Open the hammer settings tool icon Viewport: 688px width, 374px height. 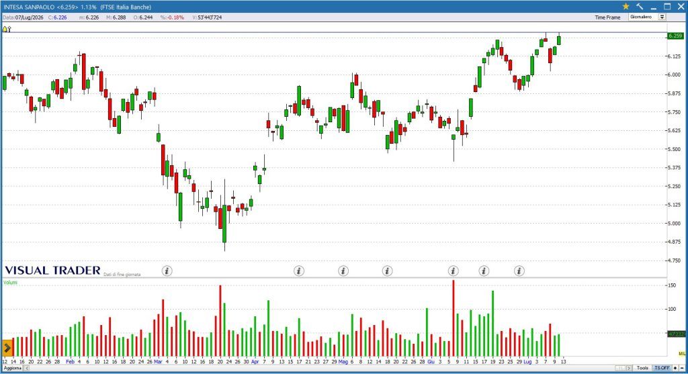coord(640,6)
